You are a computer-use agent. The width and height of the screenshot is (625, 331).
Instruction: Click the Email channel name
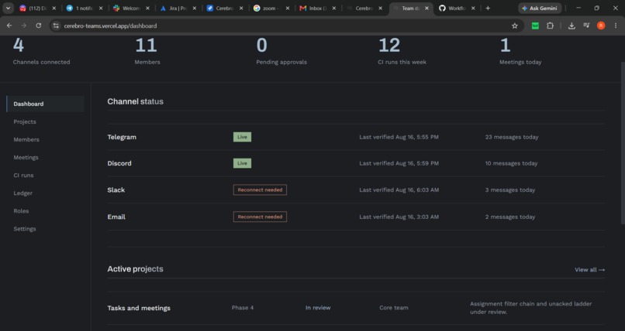[x=116, y=217]
